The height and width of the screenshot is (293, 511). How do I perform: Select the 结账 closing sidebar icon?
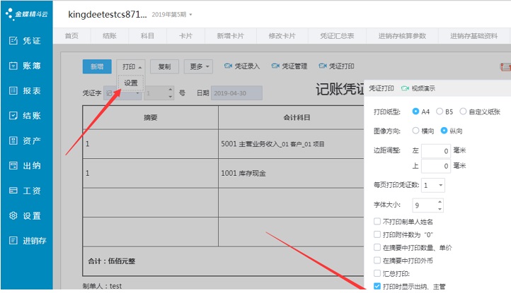(13, 116)
